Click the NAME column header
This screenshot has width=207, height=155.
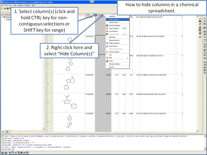(x=88, y=15)
